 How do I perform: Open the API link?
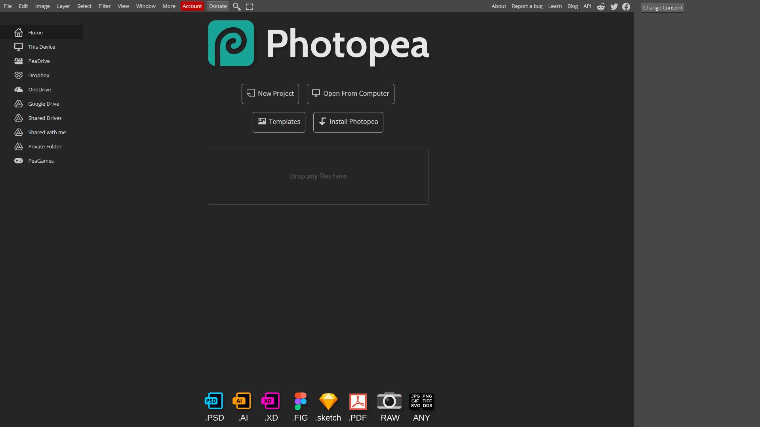pyautogui.click(x=587, y=6)
